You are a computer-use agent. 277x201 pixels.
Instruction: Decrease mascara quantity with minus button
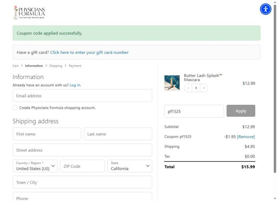pyautogui.click(x=188, y=88)
